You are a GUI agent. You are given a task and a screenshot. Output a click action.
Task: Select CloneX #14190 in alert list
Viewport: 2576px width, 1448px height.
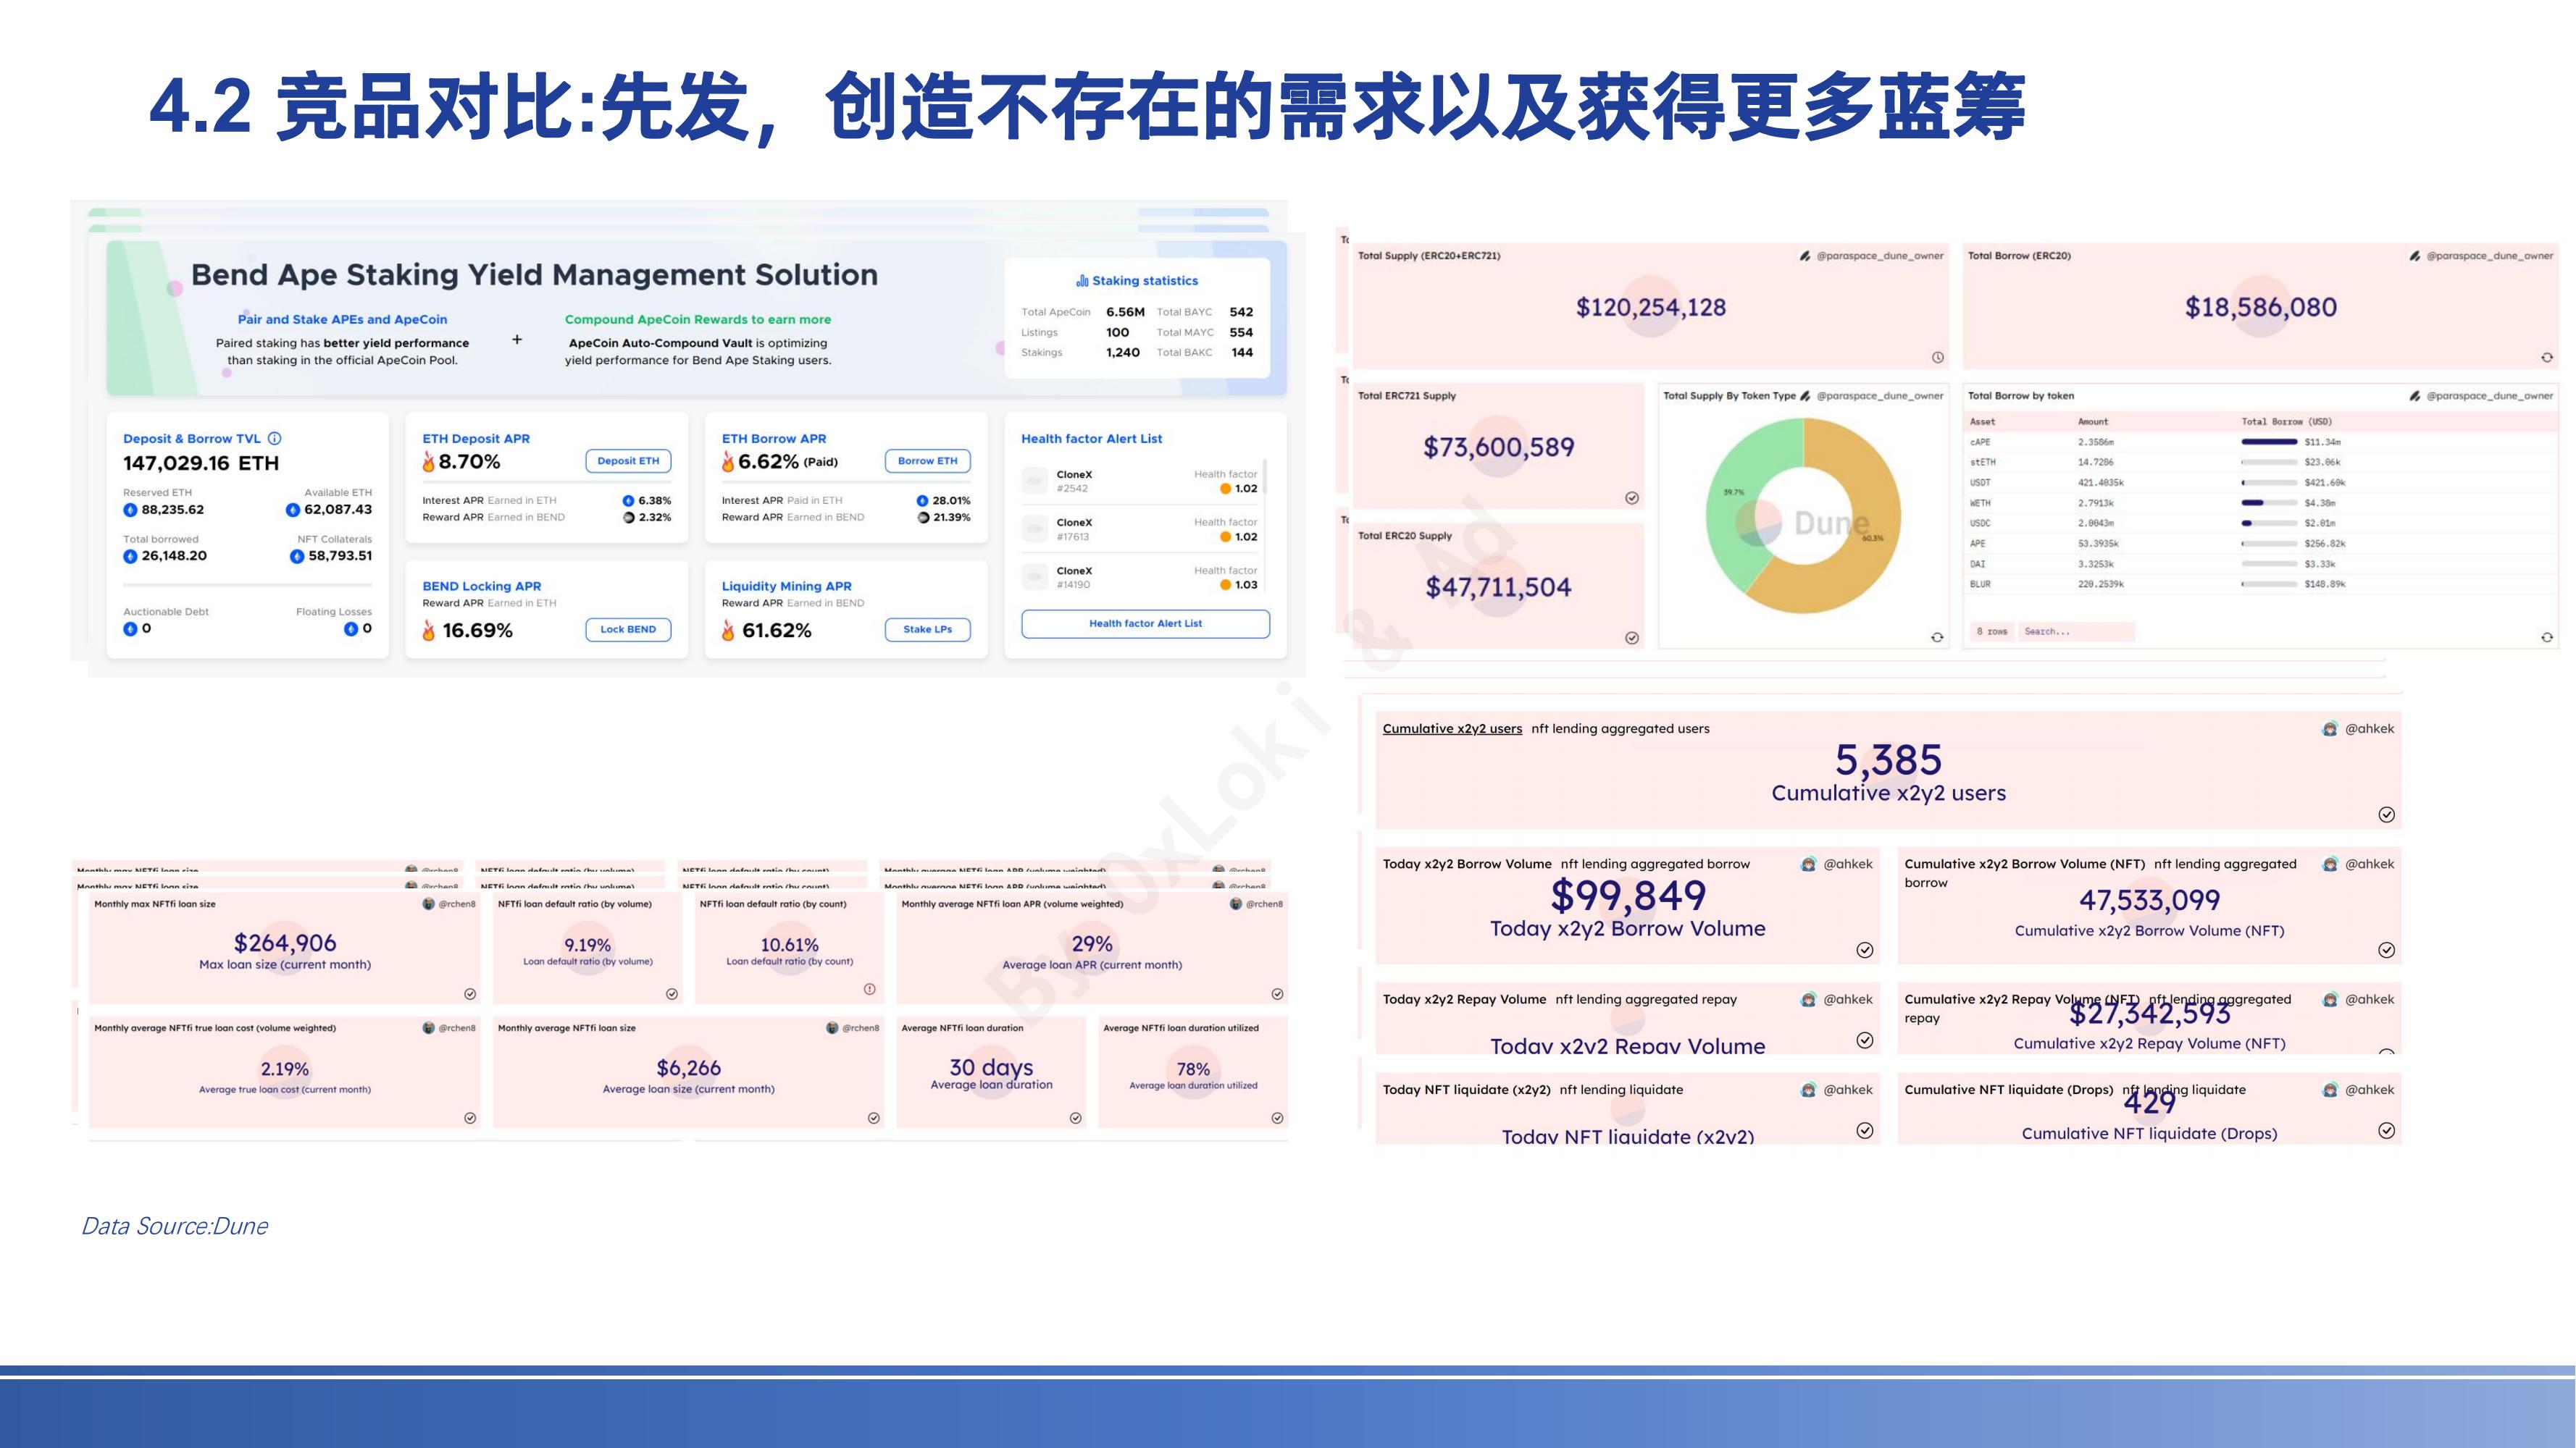(x=1140, y=578)
